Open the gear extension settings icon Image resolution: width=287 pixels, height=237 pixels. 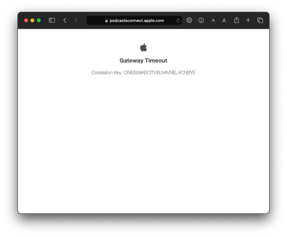(x=189, y=20)
